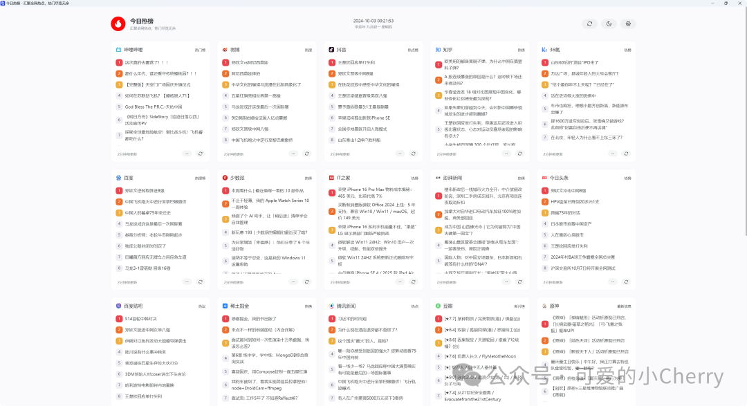The height and width of the screenshot is (406, 747).
Task: Open the FlyMetotheMoon item in 豆瓣
Action: (480, 356)
